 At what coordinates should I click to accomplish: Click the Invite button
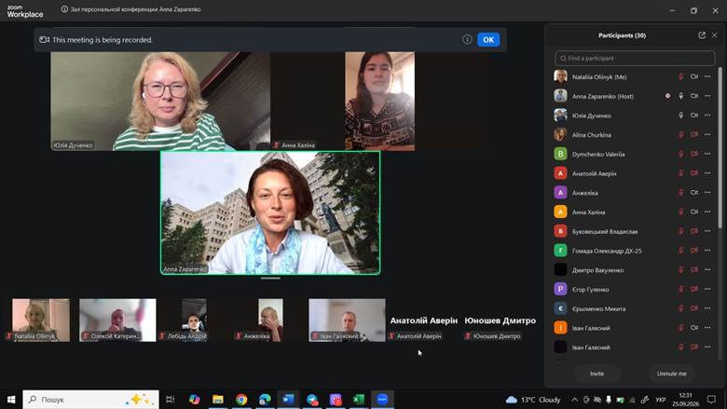coord(597,374)
